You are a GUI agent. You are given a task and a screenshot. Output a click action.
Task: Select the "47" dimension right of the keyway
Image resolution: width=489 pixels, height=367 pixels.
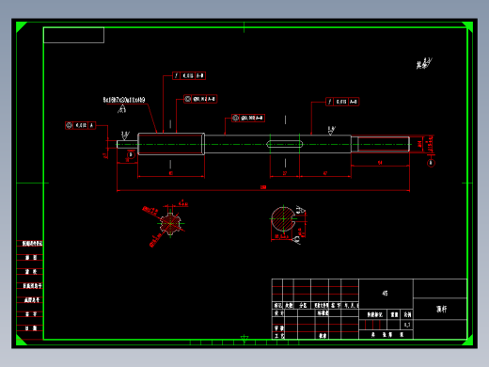[x=325, y=173]
